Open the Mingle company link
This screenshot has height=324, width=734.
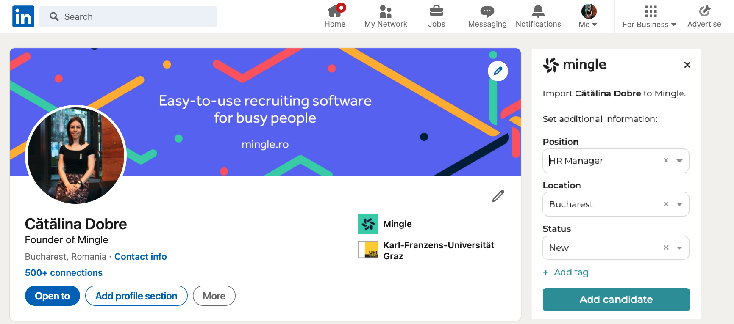click(x=398, y=224)
